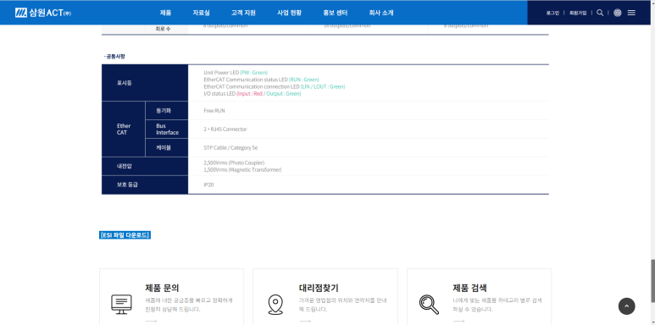
Task: Click the scroll-to-top arrow button
Action: pos(626,306)
